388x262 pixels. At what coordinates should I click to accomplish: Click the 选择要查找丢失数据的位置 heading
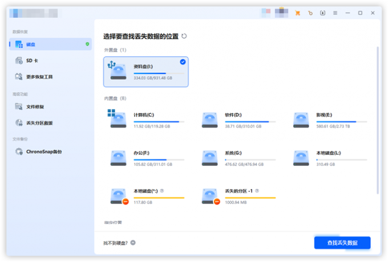tap(141, 36)
